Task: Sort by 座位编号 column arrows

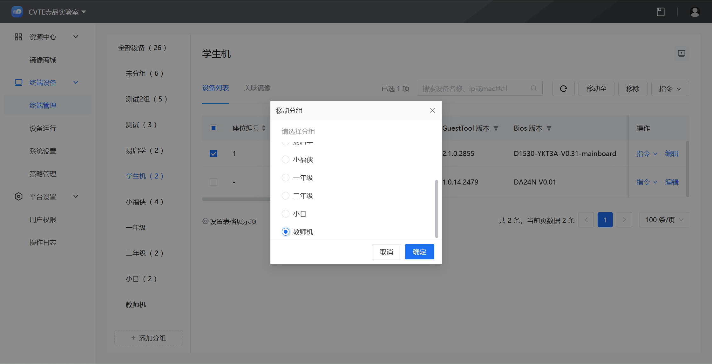Action: [264, 128]
